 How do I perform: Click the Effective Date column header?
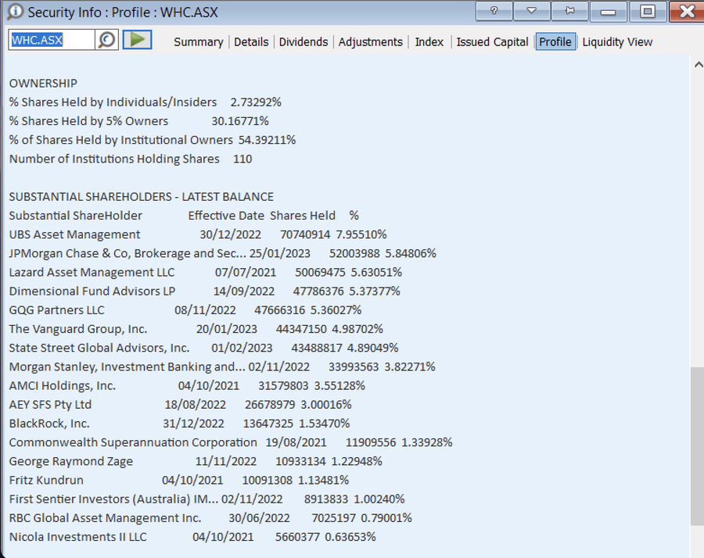point(226,216)
